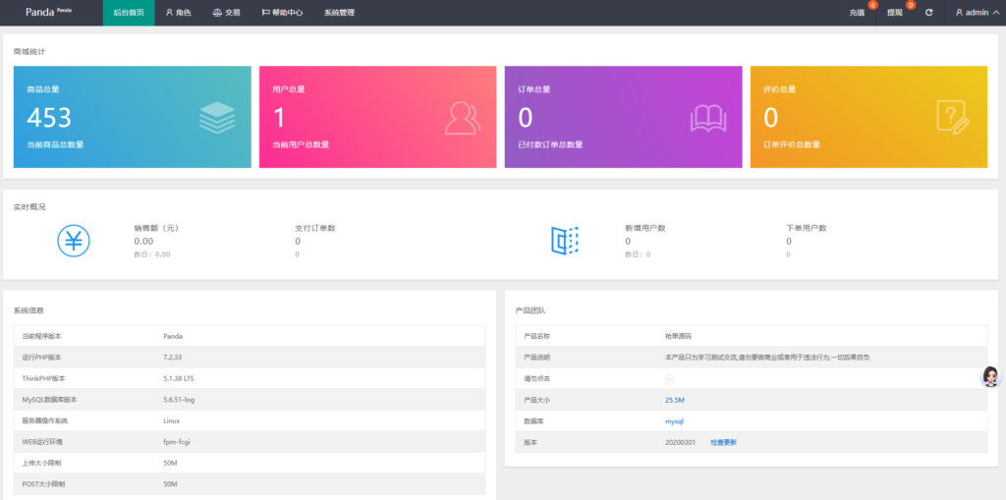The image size is (1006, 500).
Task: Click the refresh icon in the top bar
Action: (x=928, y=13)
